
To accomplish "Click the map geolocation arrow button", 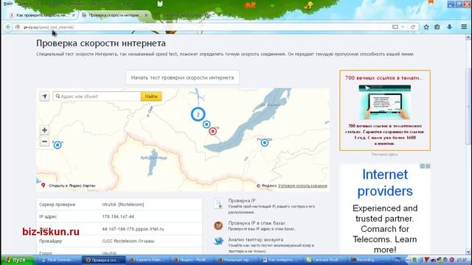I will pos(44,96).
